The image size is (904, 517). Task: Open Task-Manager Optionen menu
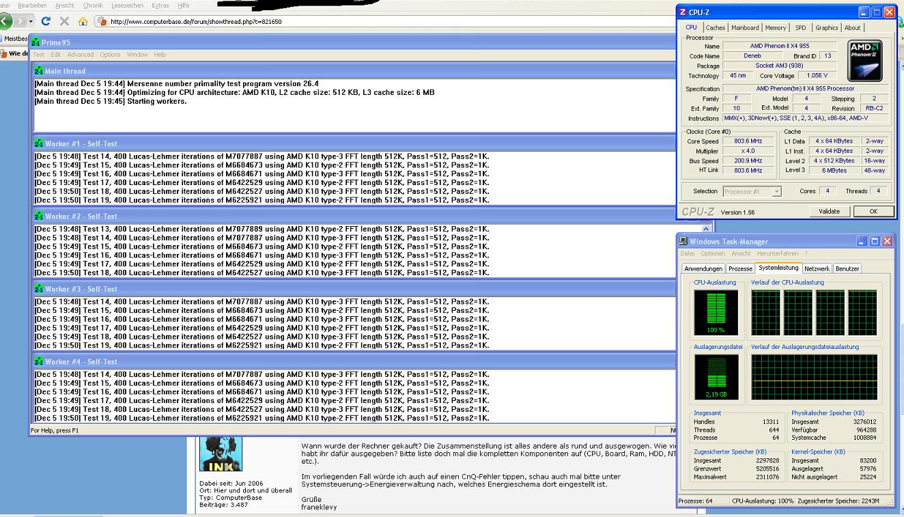713,253
